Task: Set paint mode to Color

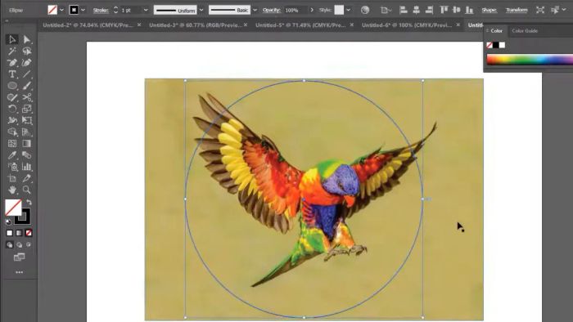Action: pos(10,233)
